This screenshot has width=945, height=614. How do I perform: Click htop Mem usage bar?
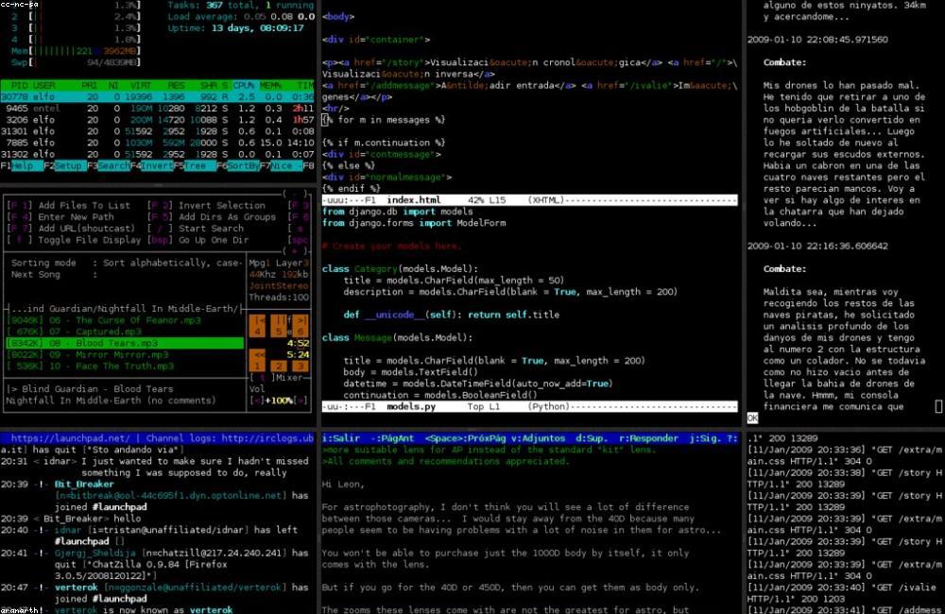click(x=76, y=51)
